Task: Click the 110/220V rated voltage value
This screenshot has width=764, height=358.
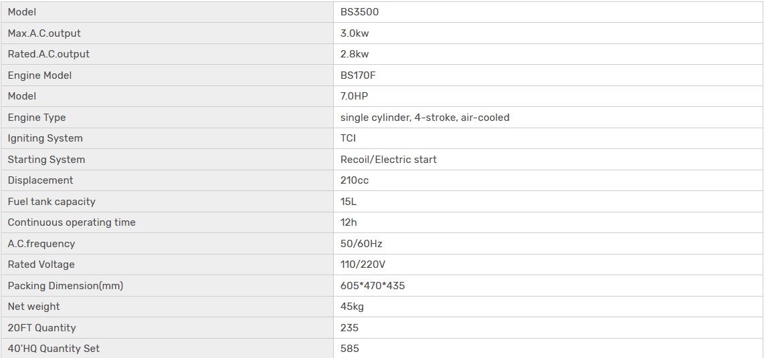Action: point(363,264)
